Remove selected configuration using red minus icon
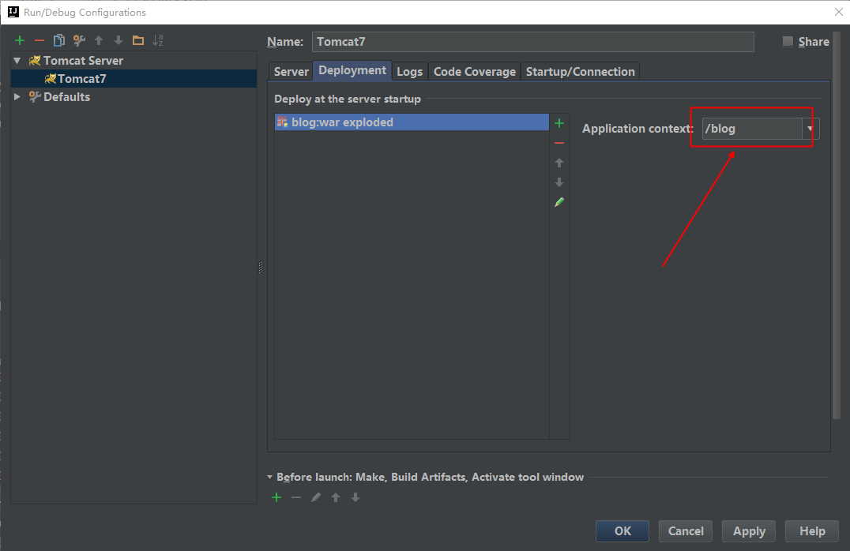Viewport: 850px width, 551px height. point(39,40)
